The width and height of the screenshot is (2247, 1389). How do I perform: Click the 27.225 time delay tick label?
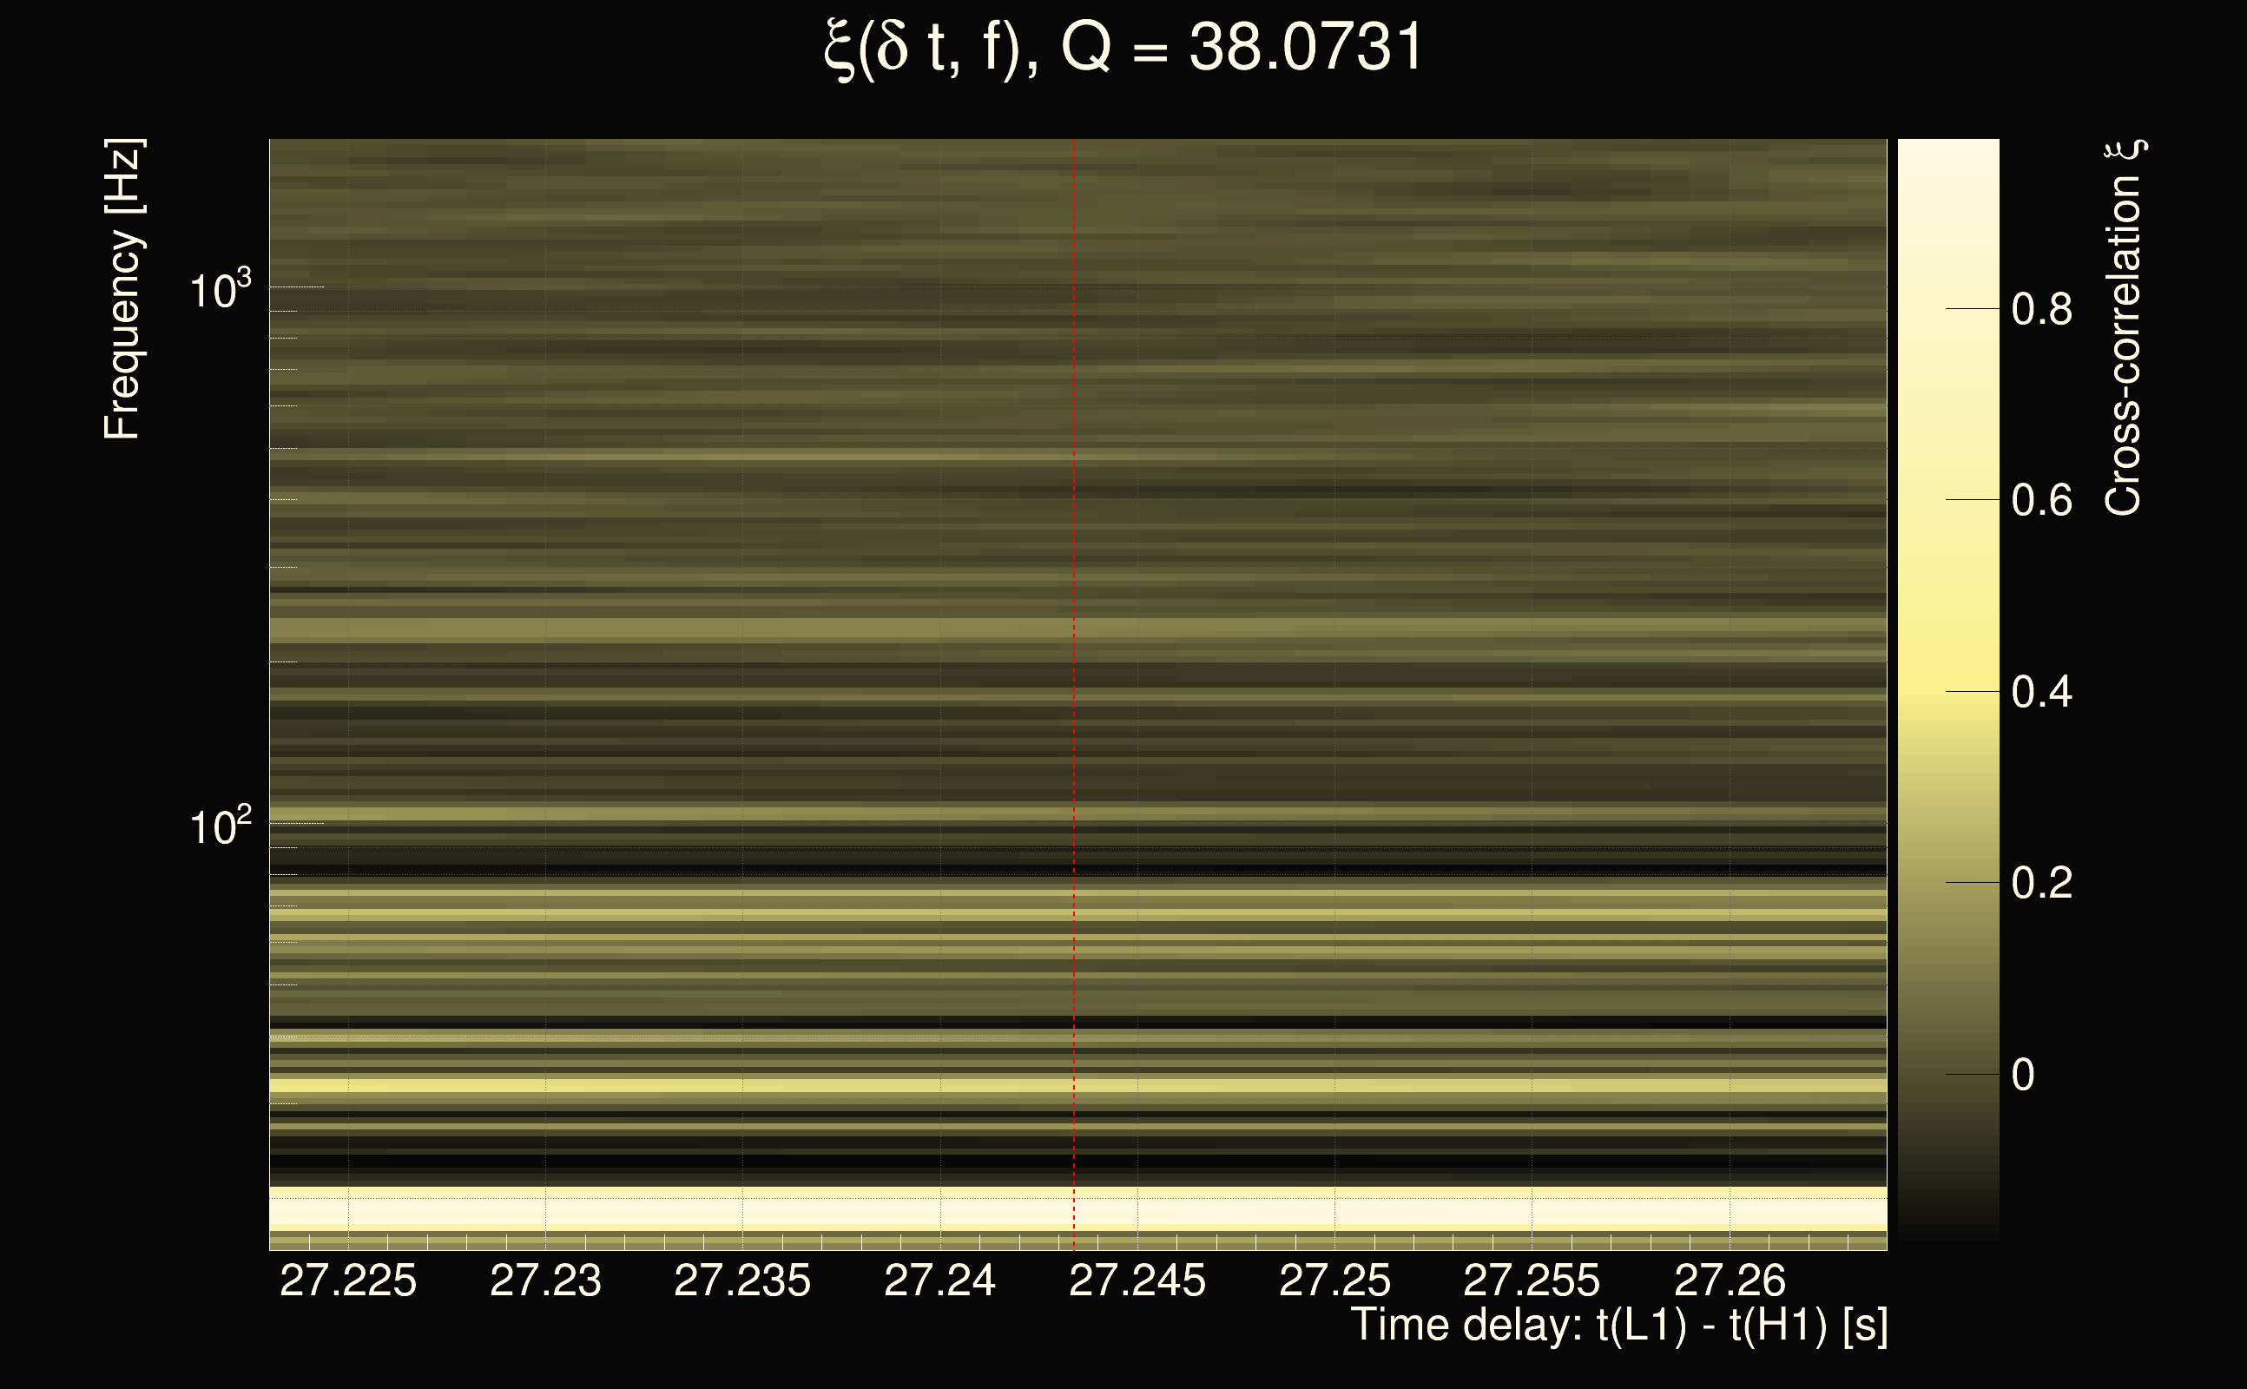point(348,1280)
